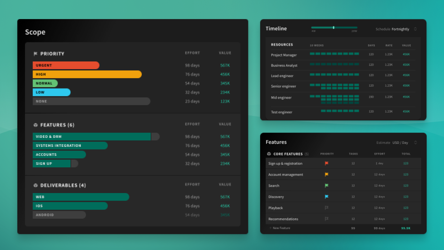Select the Sign Up feature bar
The width and height of the screenshot is (444, 250).
pyautogui.click(x=55, y=164)
